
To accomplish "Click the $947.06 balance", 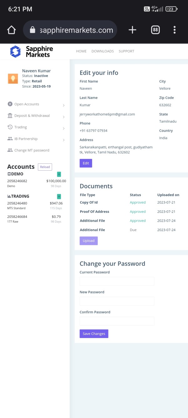I will tap(56, 203).
